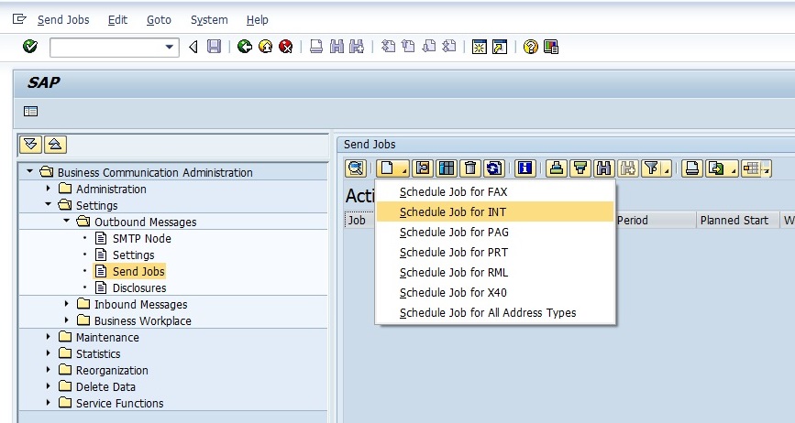Go to Last Page icon
Viewport: 795px width, 423px height.
(x=449, y=47)
